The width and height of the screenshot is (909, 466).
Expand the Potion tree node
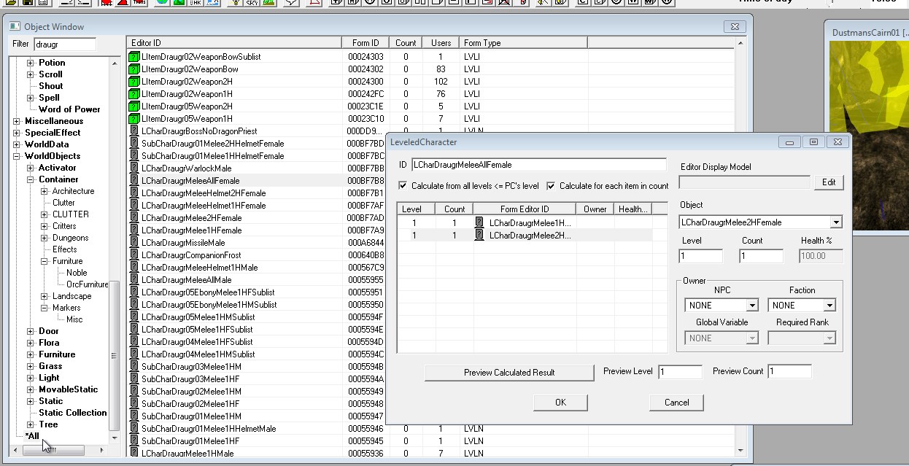(31, 63)
